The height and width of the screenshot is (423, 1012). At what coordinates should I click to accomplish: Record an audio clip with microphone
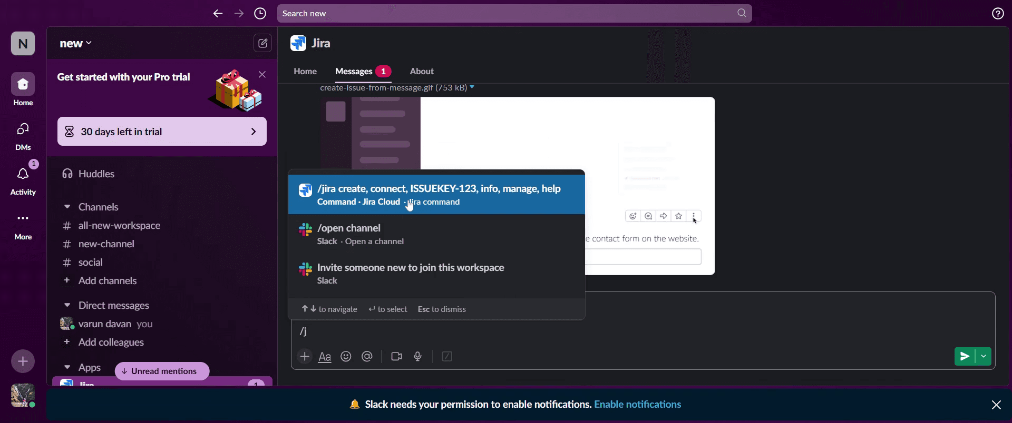click(418, 357)
